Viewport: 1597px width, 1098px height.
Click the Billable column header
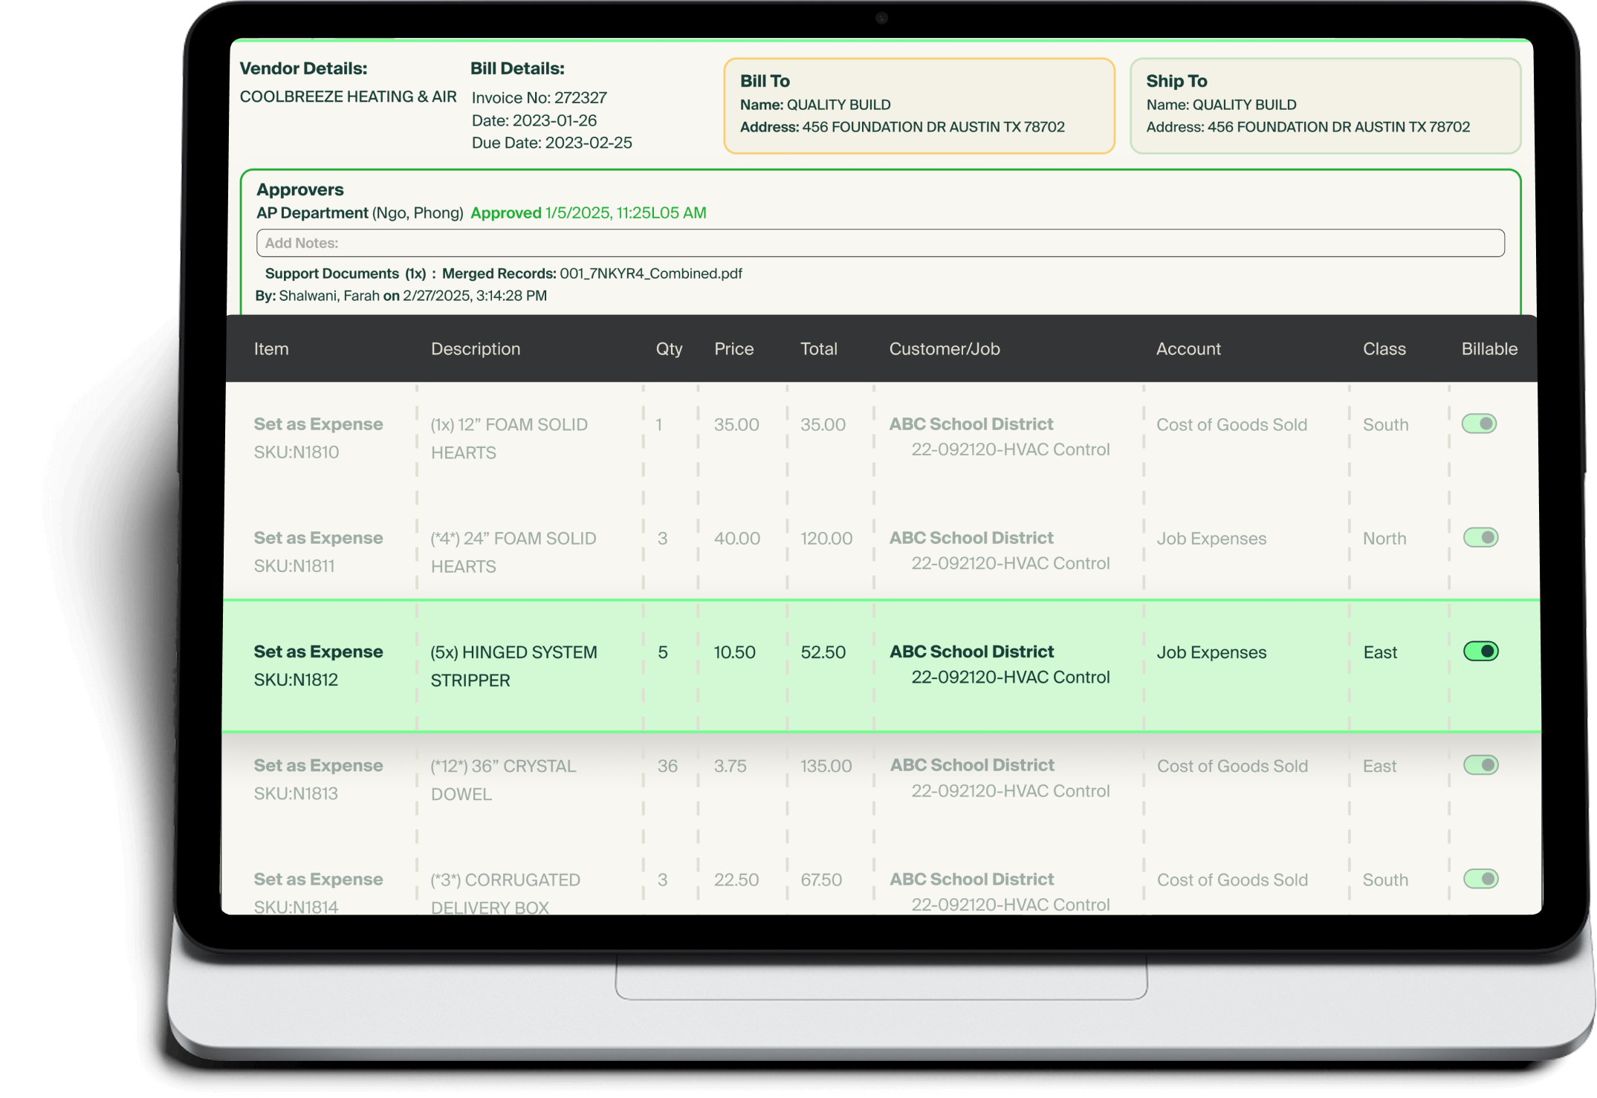(x=1489, y=349)
